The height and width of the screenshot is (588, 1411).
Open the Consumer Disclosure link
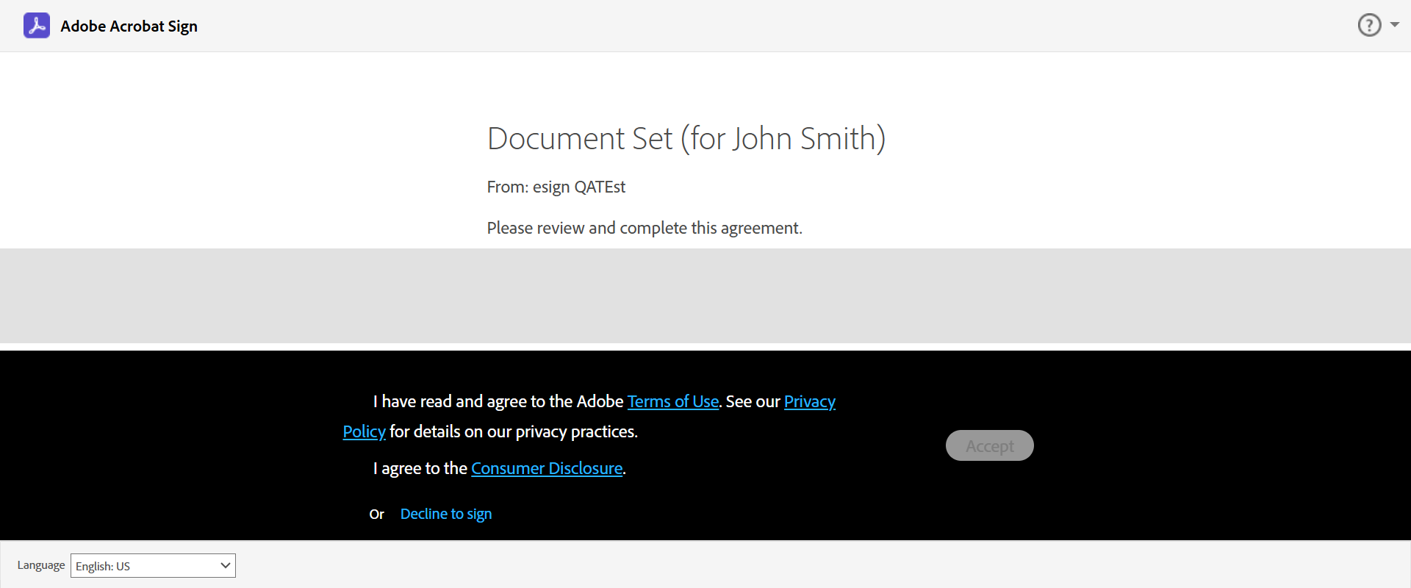547,468
